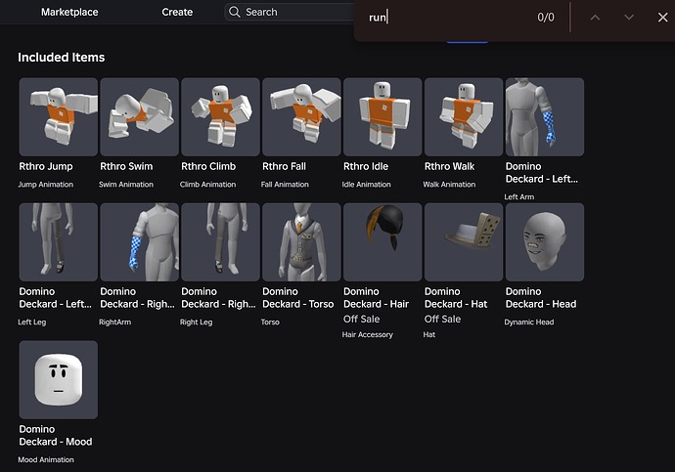Image resolution: width=675 pixels, height=472 pixels.
Task: Go to next find result arrow
Action: tap(629, 18)
